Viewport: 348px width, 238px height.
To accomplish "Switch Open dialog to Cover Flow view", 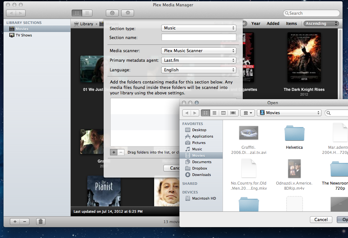I will coord(233,113).
